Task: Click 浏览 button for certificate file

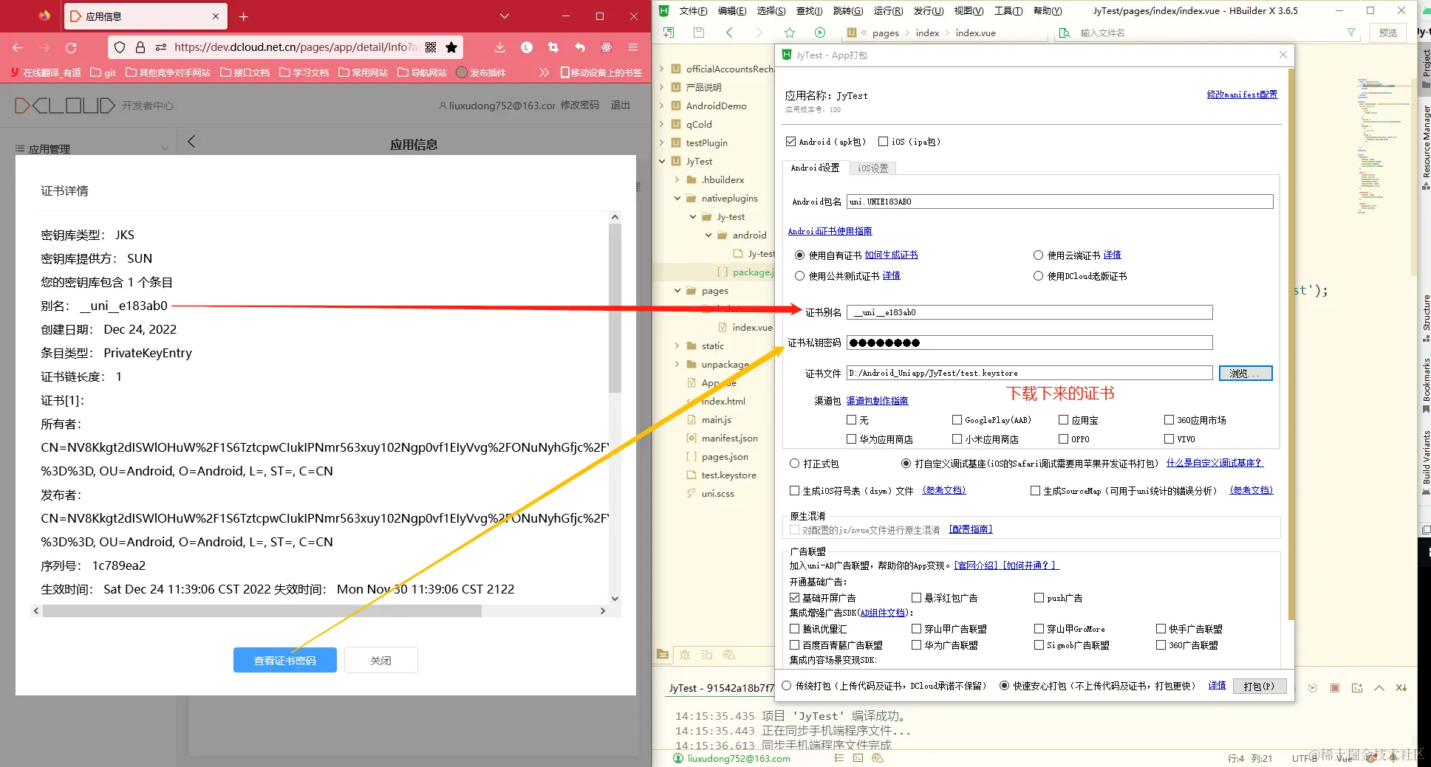Action: pyautogui.click(x=1246, y=374)
